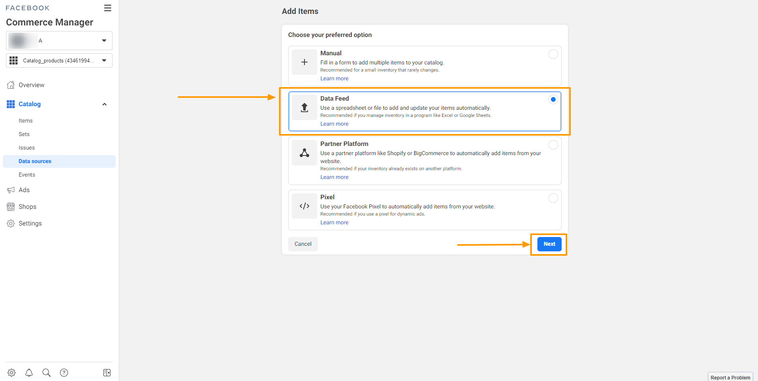Click the Catalog menu label
The width and height of the screenshot is (758, 381).
[x=29, y=104]
